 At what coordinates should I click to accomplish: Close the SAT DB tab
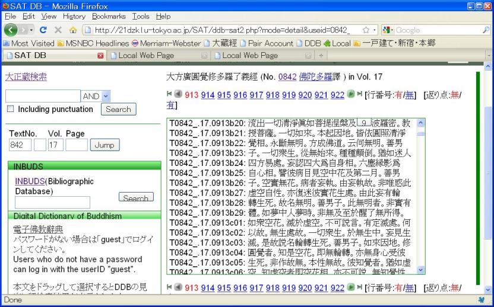(x=100, y=56)
